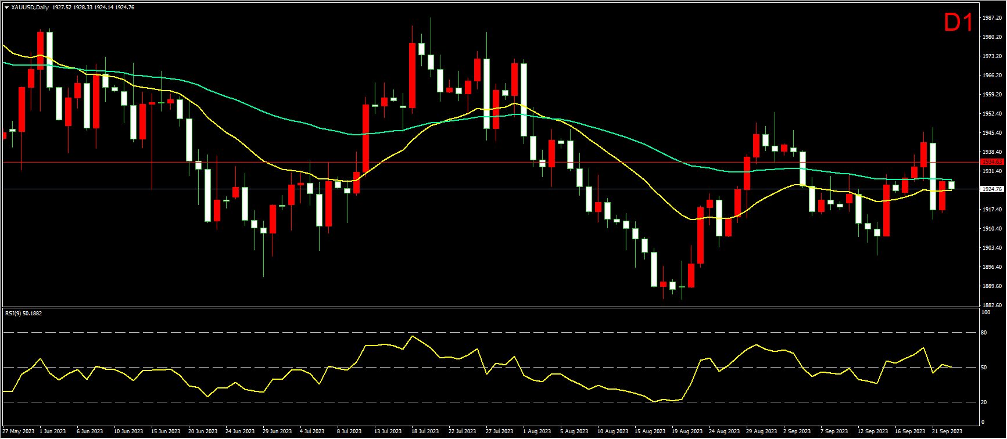The height and width of the screenshot is (439, 1007).
Task: Click the 19 Aug 2023 date label
Action: pyautogui.click(x=687, y=431)
